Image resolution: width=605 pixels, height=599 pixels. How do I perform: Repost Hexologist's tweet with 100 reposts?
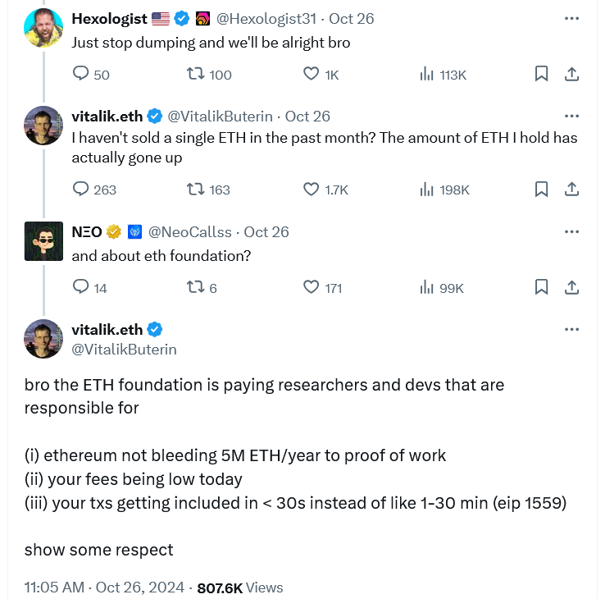[196, 74]
